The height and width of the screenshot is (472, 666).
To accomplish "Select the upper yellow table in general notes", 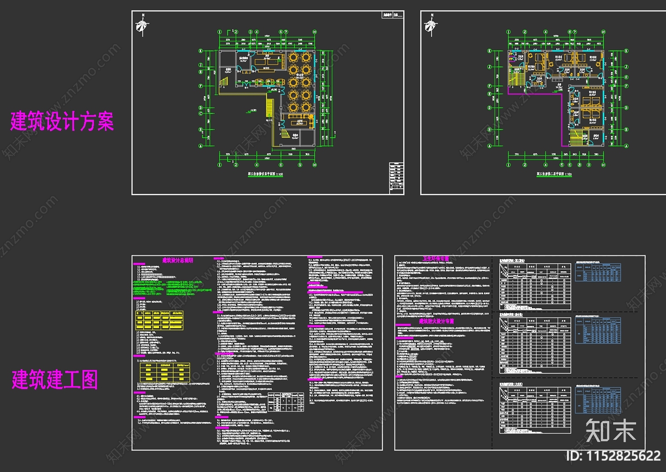I will point(159,320).
